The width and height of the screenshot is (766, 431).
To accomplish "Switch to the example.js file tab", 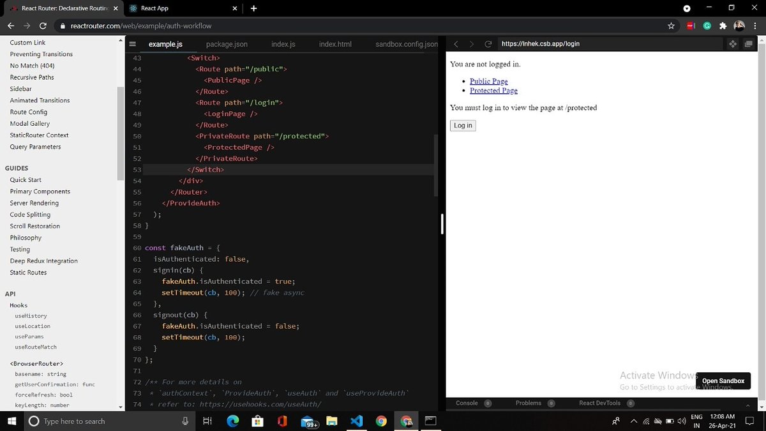I will (165, 44).
